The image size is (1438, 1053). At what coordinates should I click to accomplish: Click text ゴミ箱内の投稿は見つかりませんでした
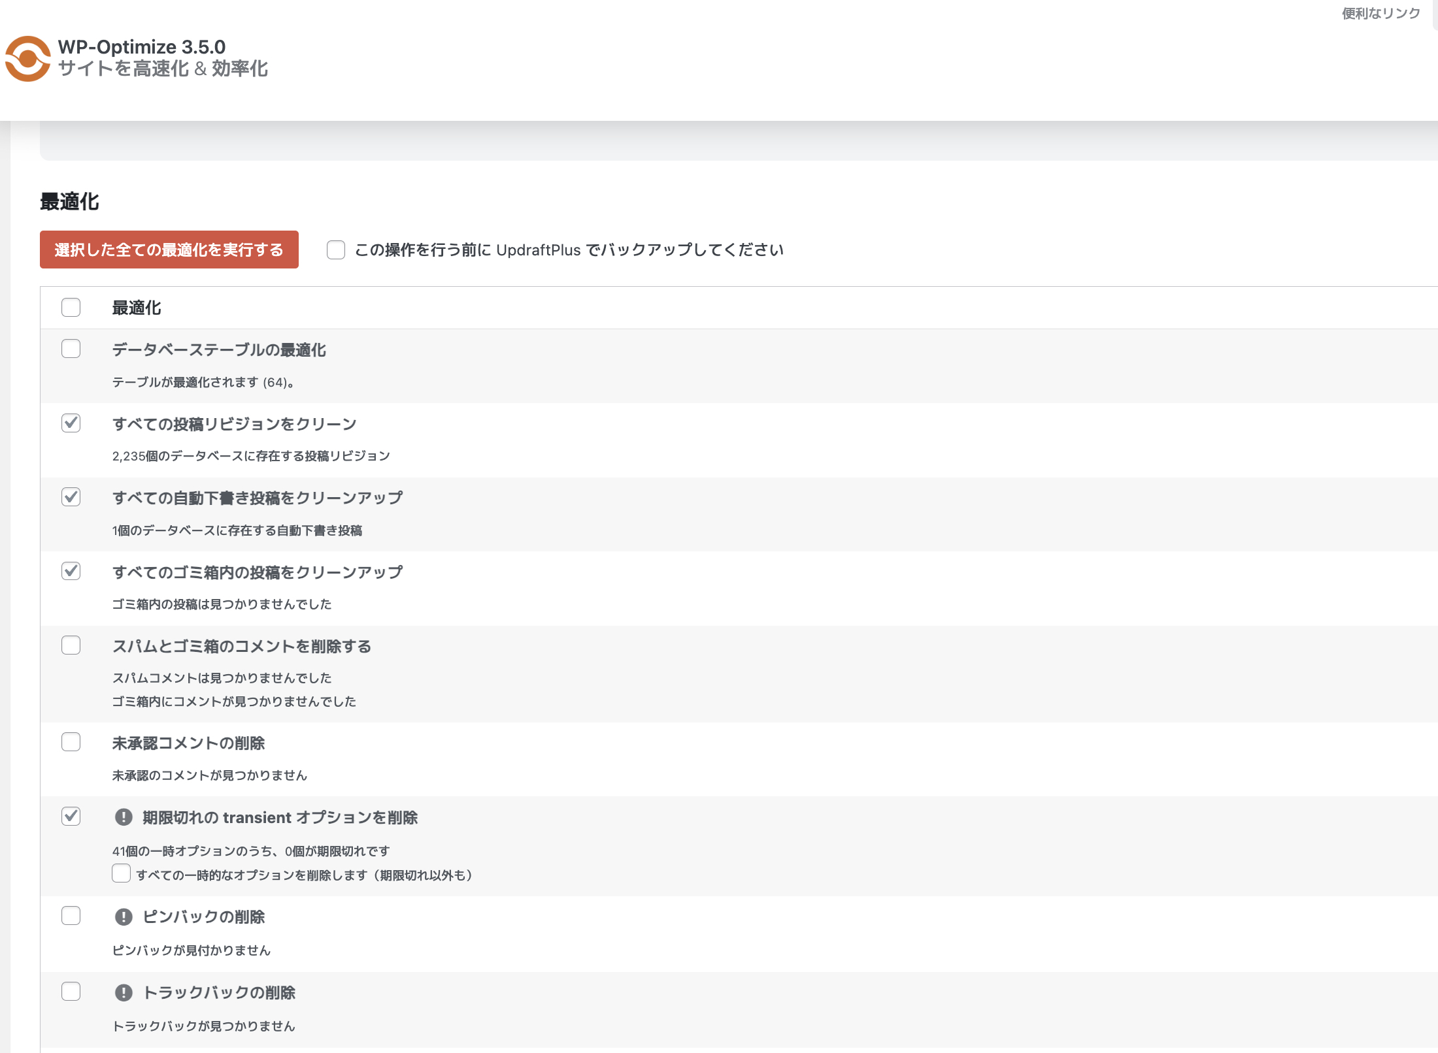[x=222, y=604]
